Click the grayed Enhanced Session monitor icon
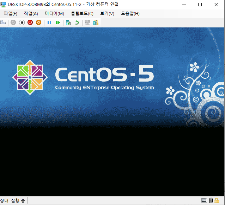Screen dimensions: 225x205 pos(87,23)
